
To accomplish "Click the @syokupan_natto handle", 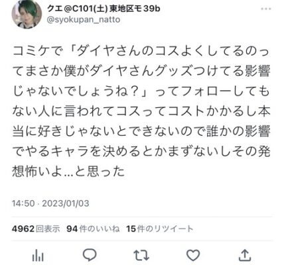I will [x=84, y=20].
